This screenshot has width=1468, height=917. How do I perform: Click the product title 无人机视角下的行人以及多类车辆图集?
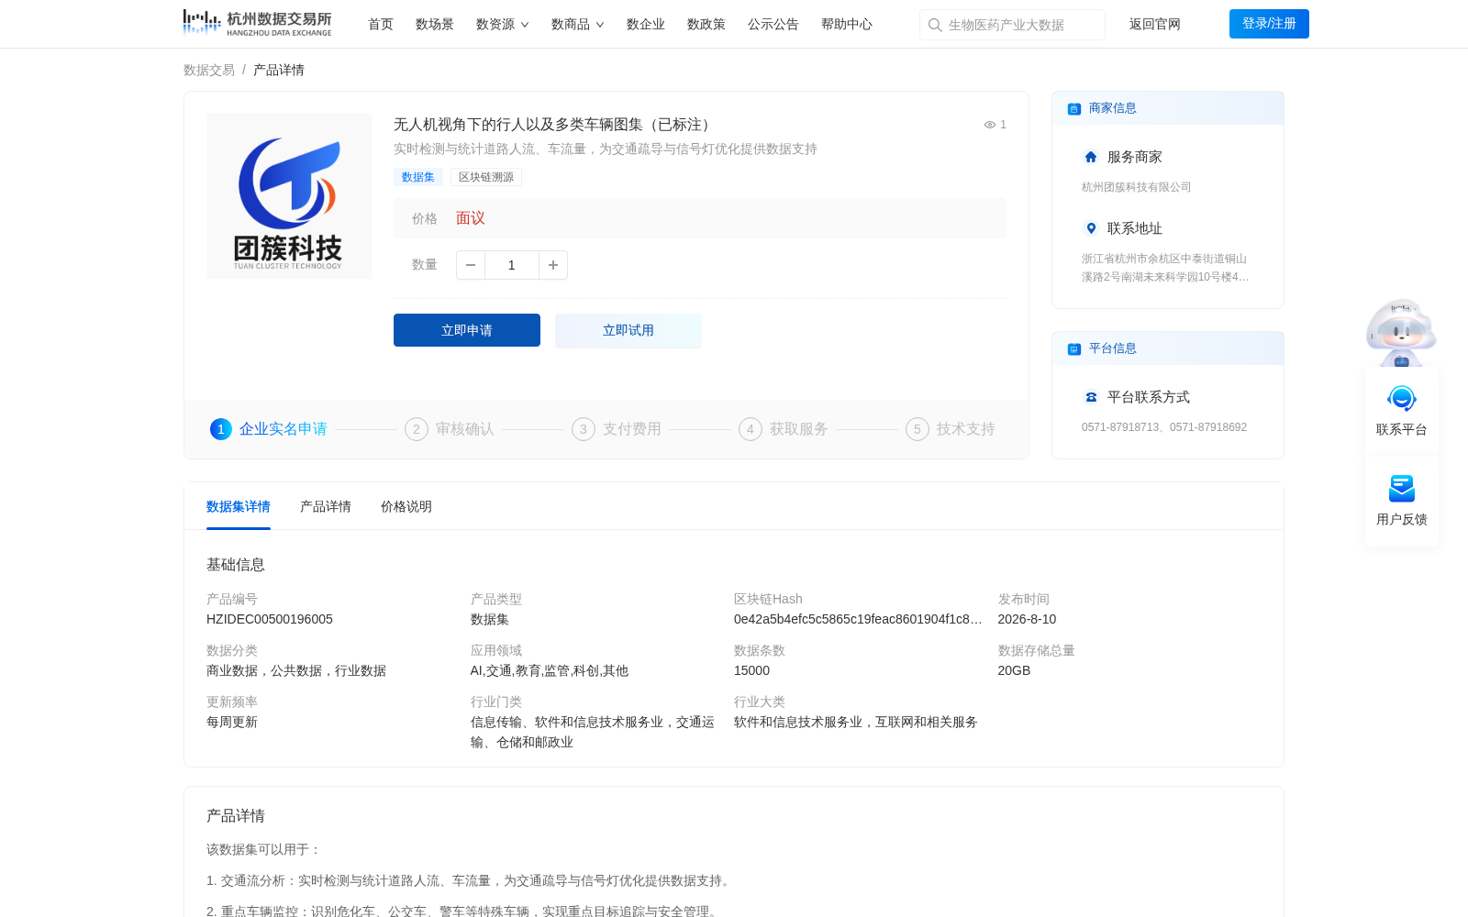click(555, 125)
